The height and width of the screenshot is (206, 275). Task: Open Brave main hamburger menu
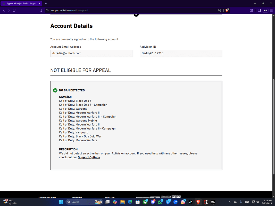pyautogui.click(x=271, y=10)
